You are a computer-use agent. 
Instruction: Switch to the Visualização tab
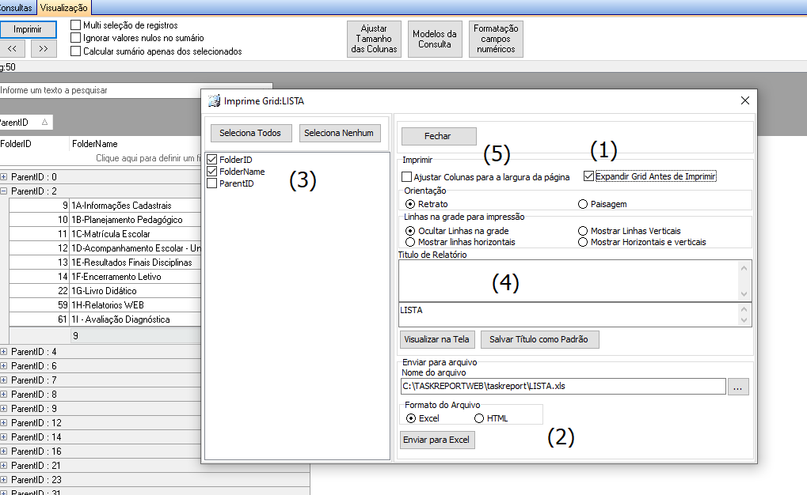[x=64, y=8]
